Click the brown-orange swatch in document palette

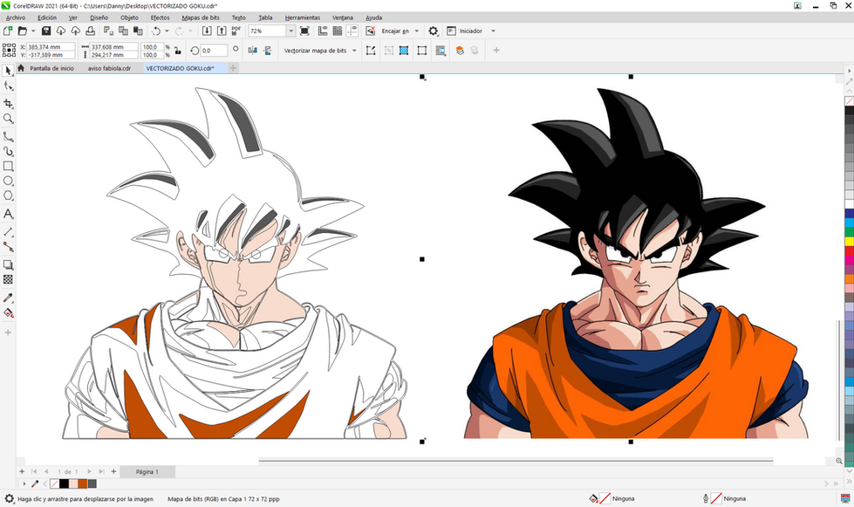[82, 483]
